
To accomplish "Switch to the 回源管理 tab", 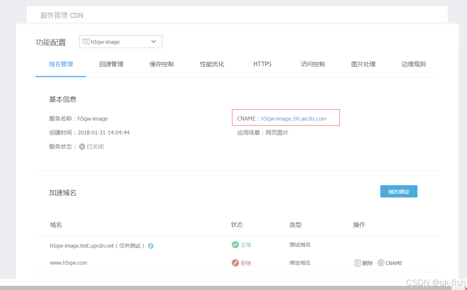I will (x=111, y=64).
